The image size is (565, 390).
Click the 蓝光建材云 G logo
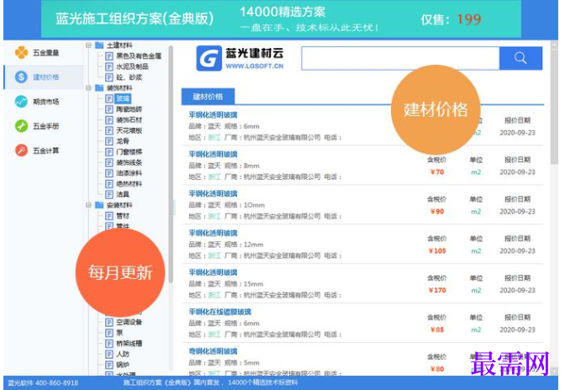click(x=209, y=58)
